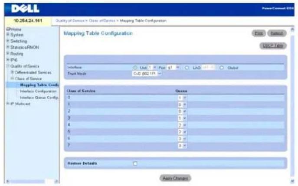Viewport: 298px width, 186px height.
Task: Click the Dell logo
Action: coord(25,9)
